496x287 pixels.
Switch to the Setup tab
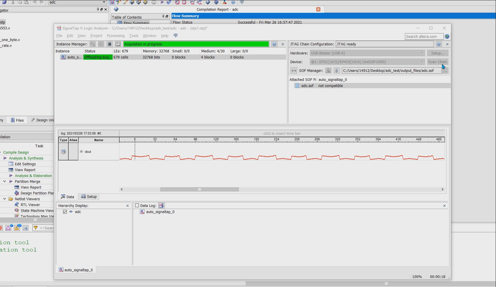tap(89, 197)
